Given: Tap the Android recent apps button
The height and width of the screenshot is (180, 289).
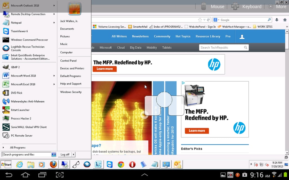Looking at the screenshot, I should tap(42, 175).
